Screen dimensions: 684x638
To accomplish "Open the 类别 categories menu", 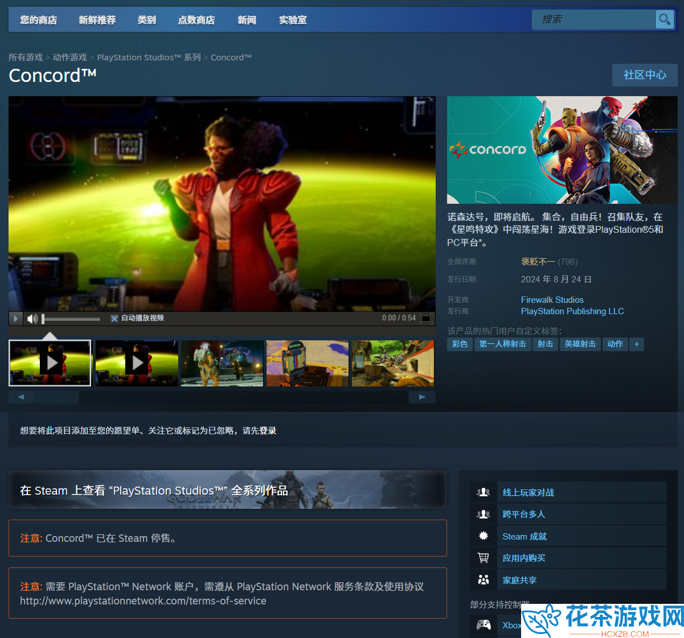I will coord(146,20).
